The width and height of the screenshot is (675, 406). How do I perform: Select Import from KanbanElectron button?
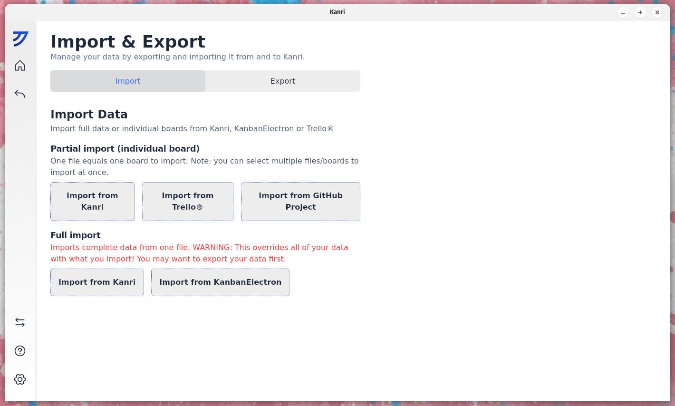tap(220, 282)
